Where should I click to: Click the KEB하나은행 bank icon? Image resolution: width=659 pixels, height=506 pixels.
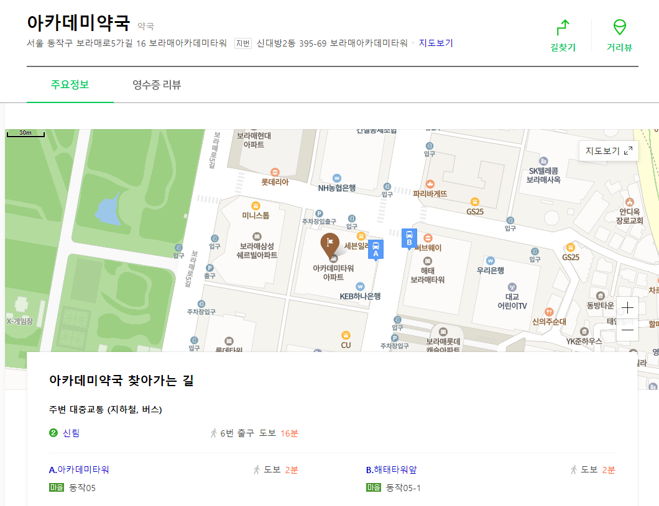tap(360, 287)
